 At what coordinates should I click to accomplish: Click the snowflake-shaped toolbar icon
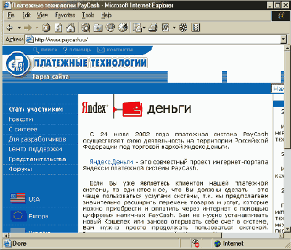pos(183,27)
